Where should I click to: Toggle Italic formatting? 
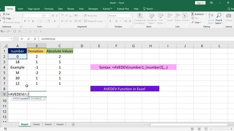click(x=29, y=21)
